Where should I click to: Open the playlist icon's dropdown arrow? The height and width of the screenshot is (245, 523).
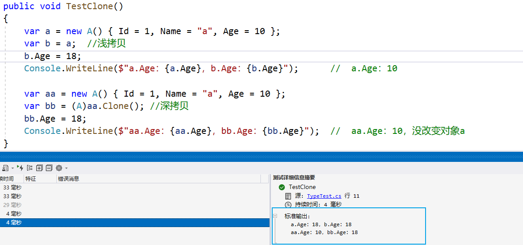click(13, 168)
